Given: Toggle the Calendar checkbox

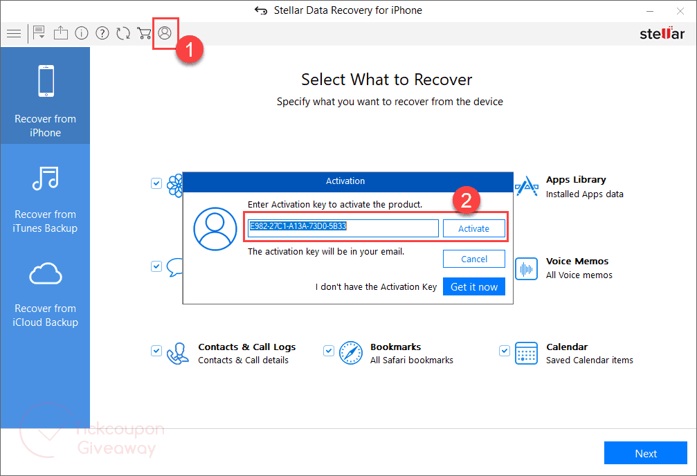Looking at the screenshot, I should click(505, 351).
